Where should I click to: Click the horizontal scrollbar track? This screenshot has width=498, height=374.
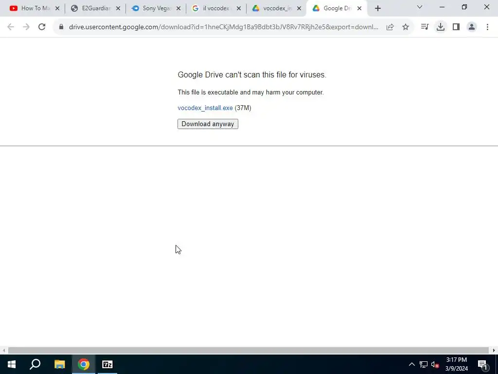point(249,350)
